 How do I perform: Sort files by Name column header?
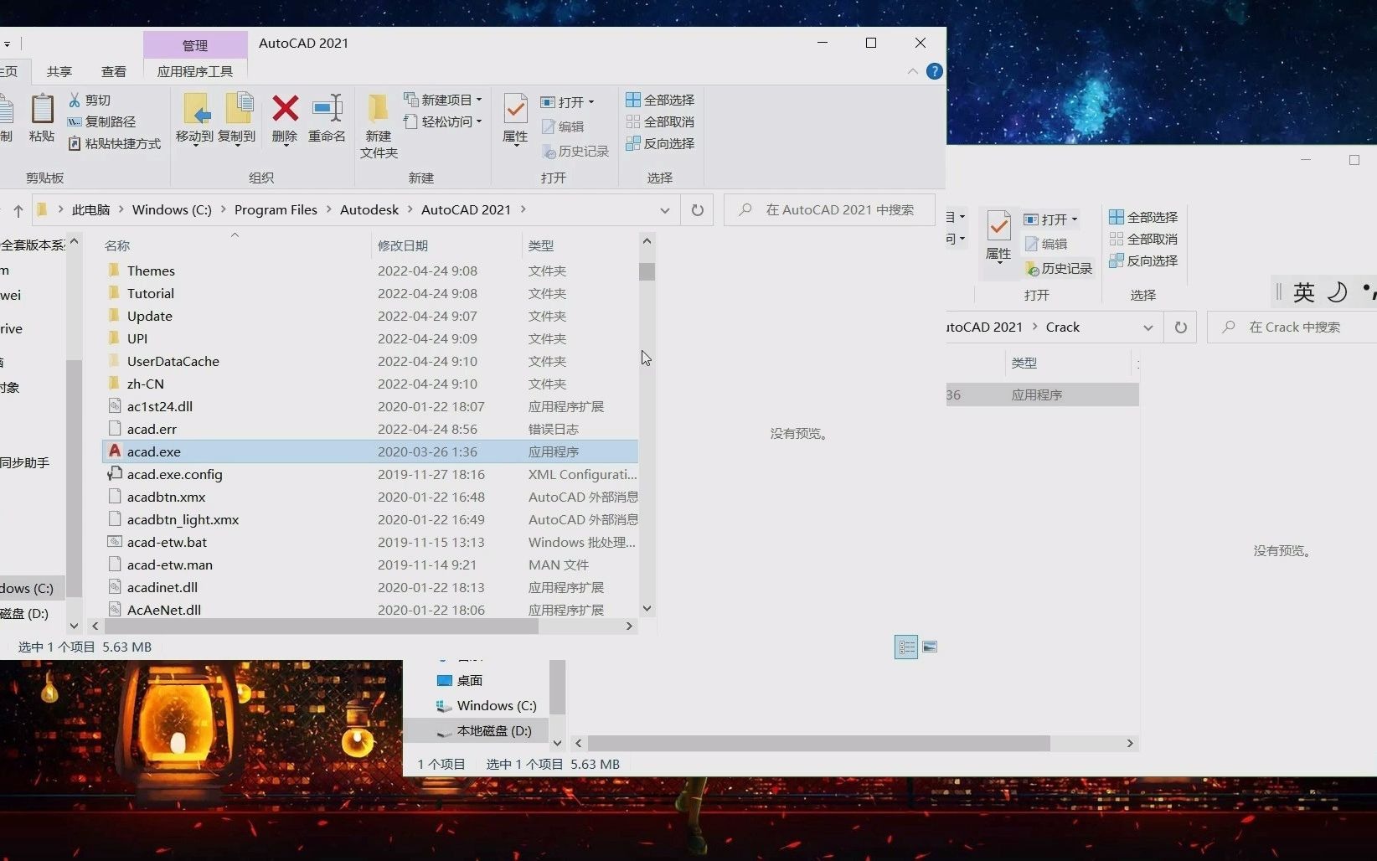235,245
